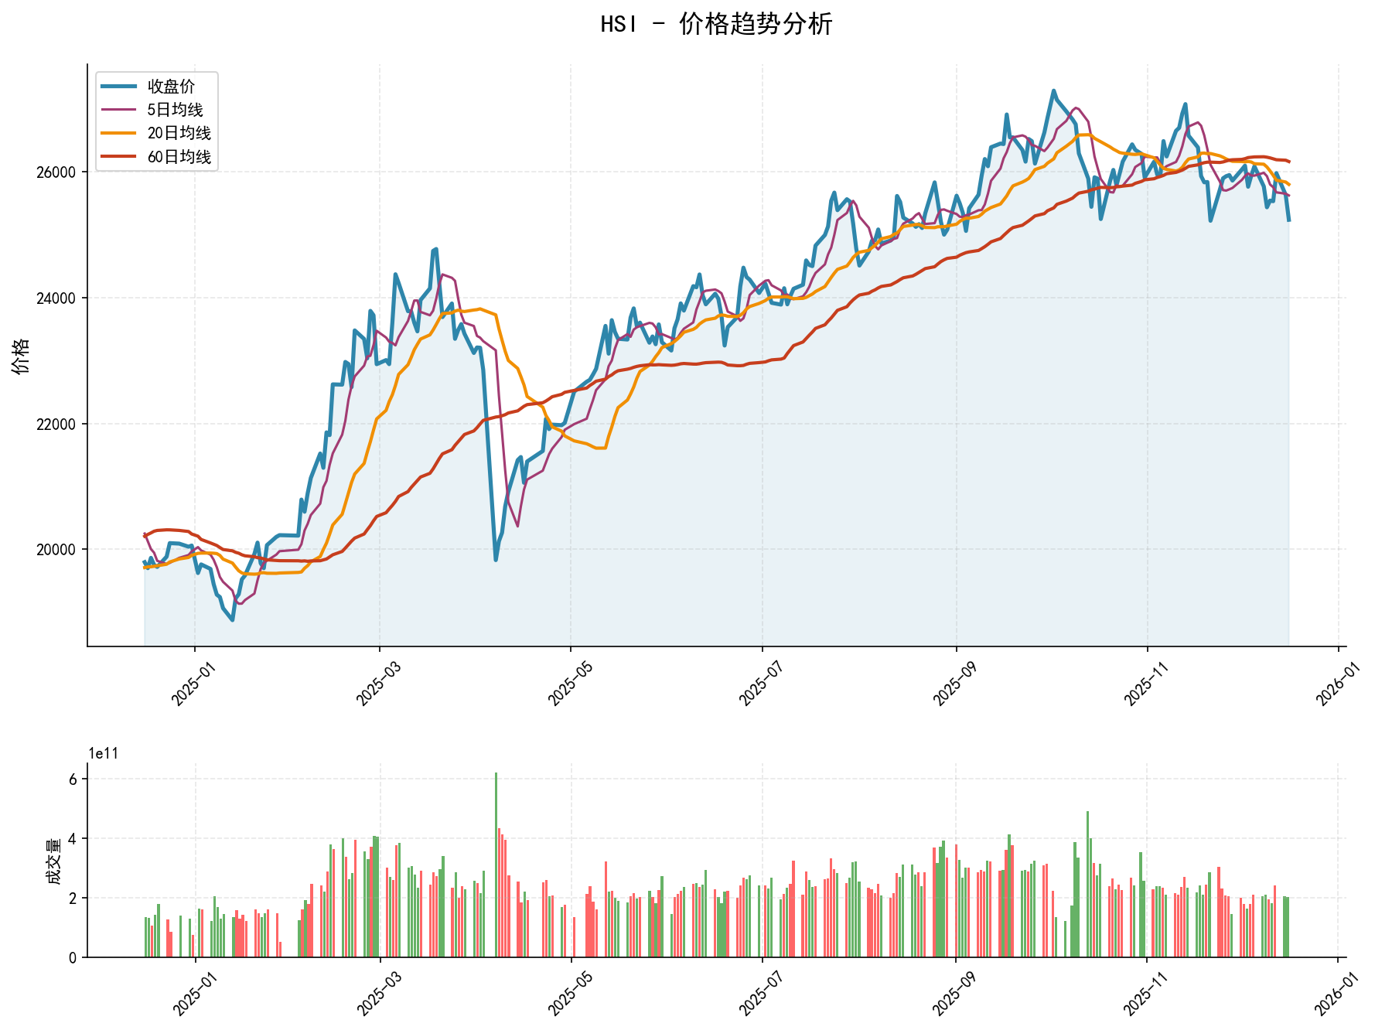The image size is (1375, 1030).
Task: Click the blue 收盘价 legend line sample
Action: click(x=120, y=87)
